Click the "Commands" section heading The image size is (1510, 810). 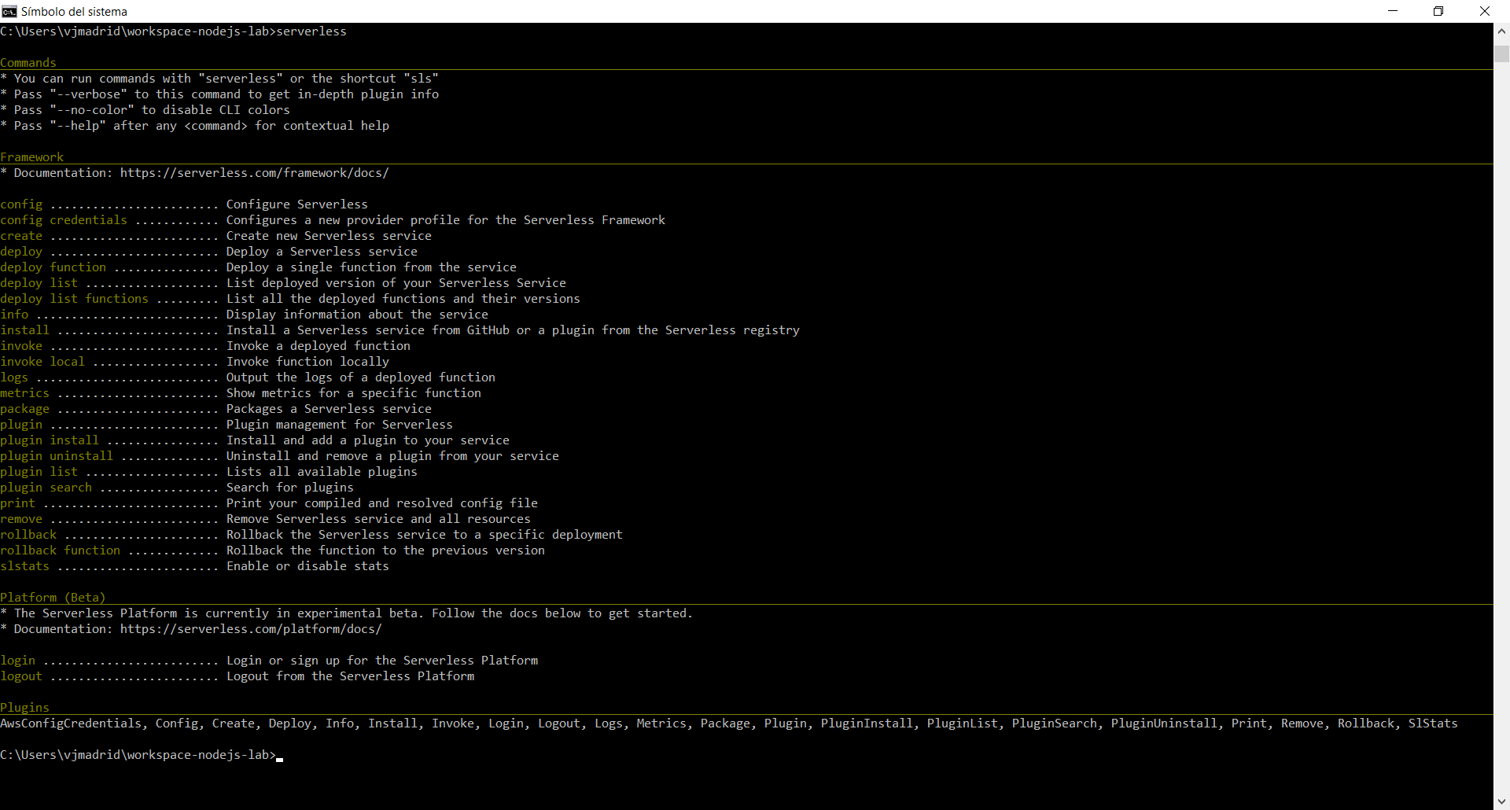coord(28,63)
